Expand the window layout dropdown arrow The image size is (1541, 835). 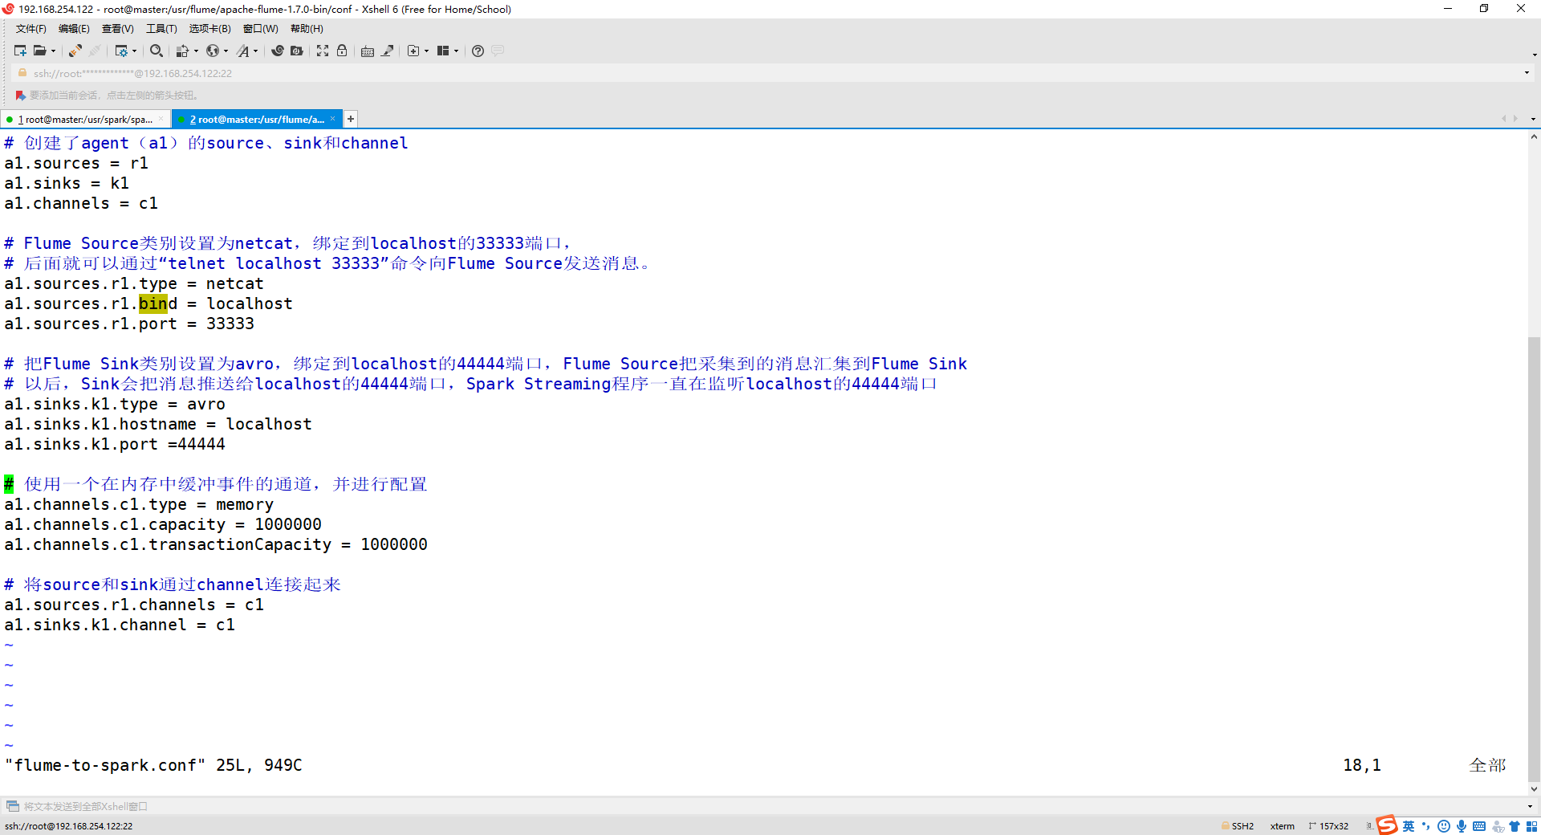point(456,51)
